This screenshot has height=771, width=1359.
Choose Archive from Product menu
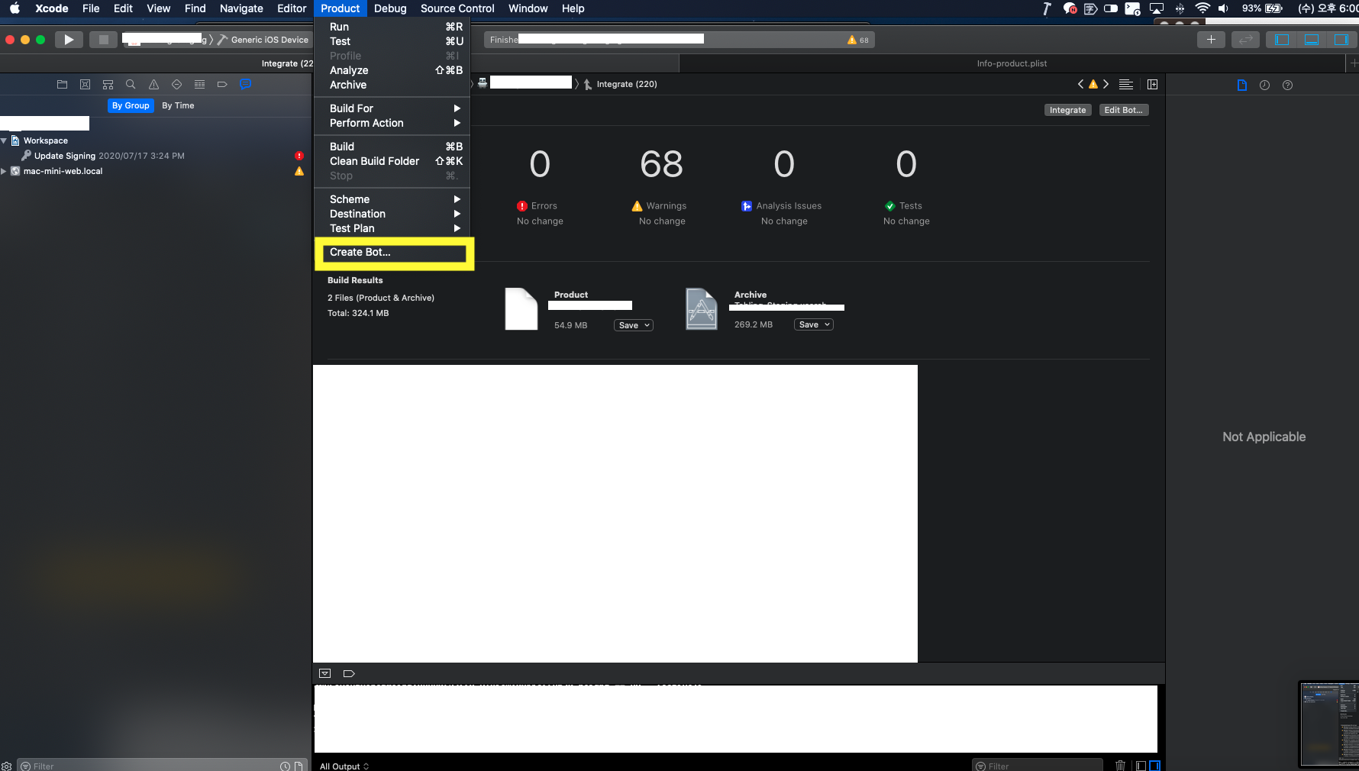point(392,85)
